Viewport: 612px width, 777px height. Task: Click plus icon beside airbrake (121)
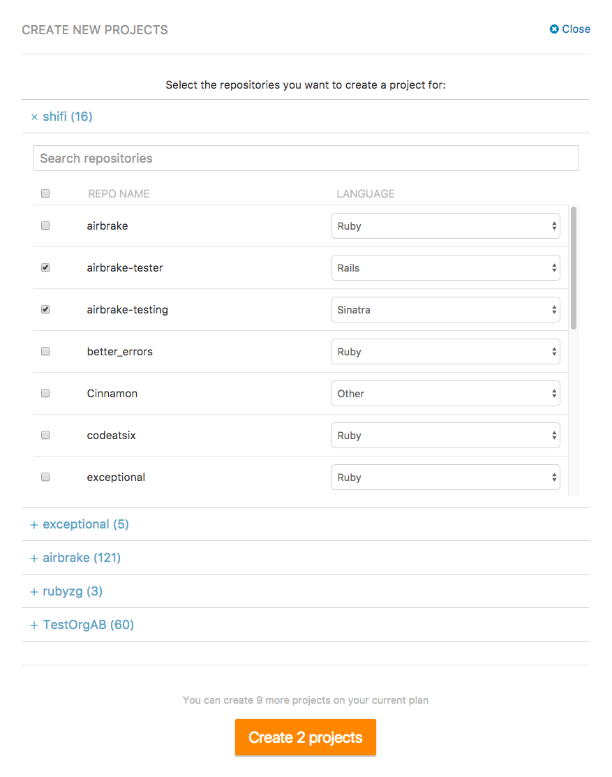(x=34, y=558)
